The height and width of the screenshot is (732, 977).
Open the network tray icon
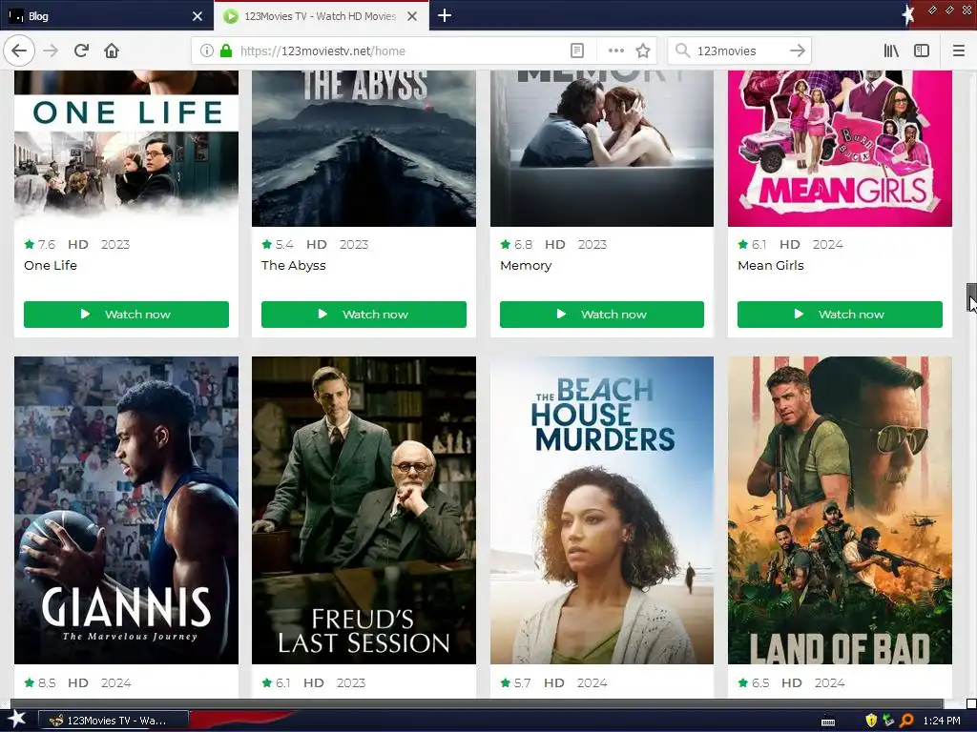click(x=888, y=721)
